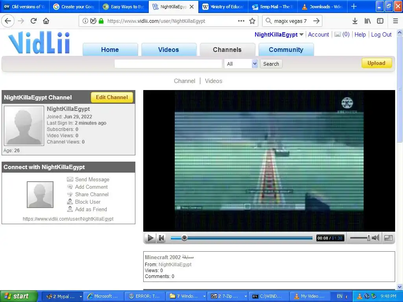Open the Account link
This screenshot has width=403, height=302.
318,35
